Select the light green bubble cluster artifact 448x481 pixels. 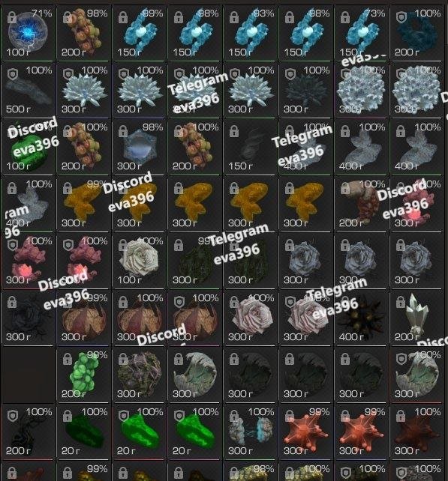83,375
